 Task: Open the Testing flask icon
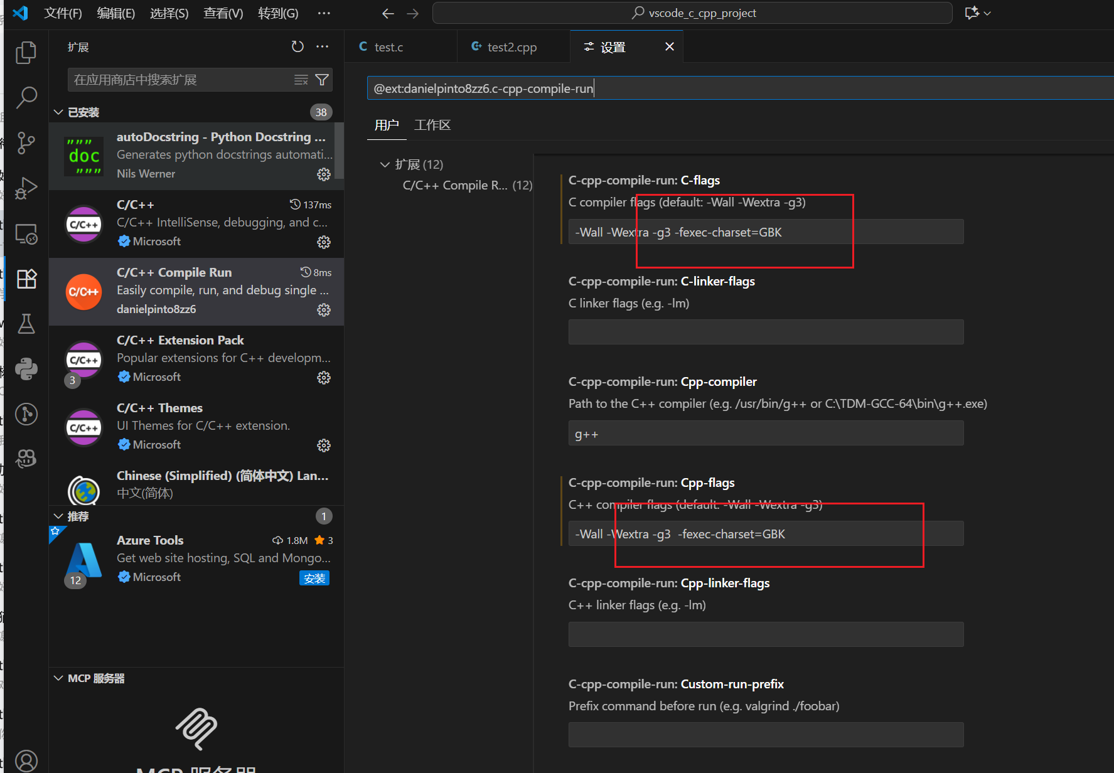point(26,324)
